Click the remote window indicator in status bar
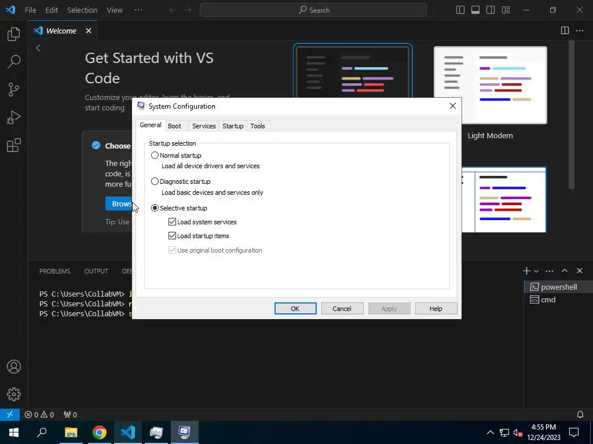593x444 pixels. [10, 415]
